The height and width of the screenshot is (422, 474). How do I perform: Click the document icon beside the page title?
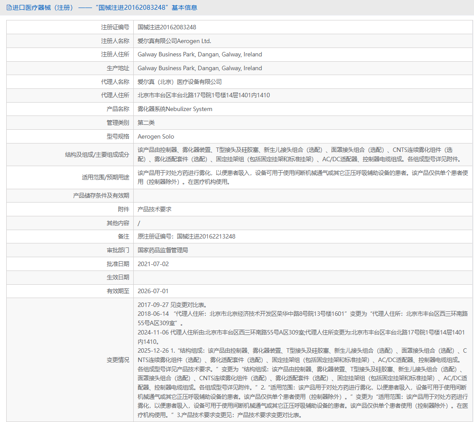tap(9, 8)
